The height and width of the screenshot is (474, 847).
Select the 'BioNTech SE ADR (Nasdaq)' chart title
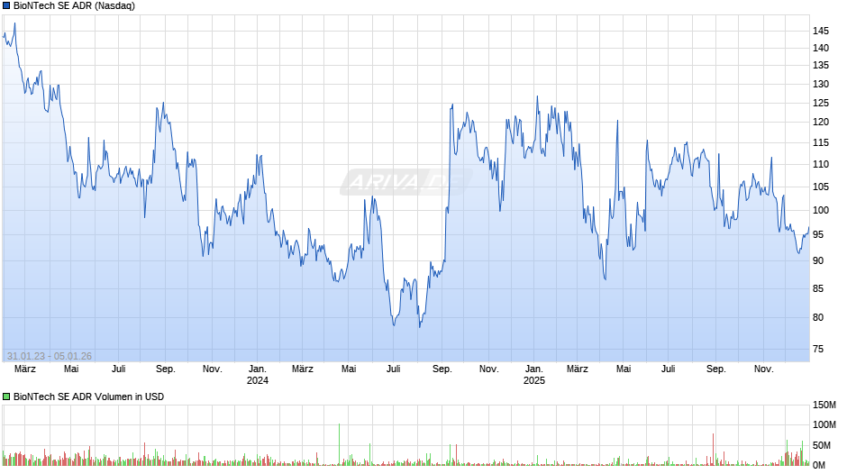75,6
